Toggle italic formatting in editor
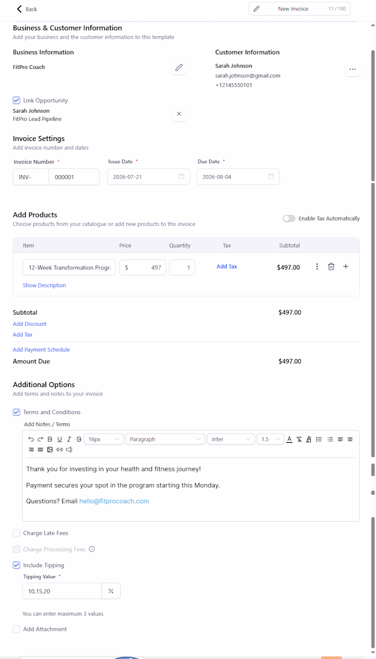376x659 pixels. (x=69, y=439)
